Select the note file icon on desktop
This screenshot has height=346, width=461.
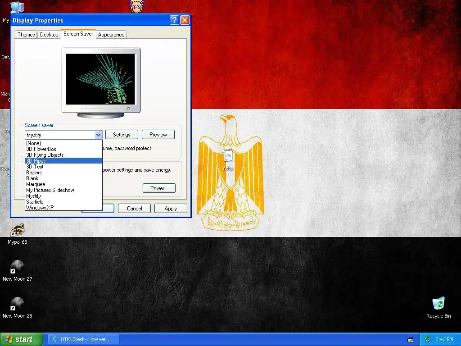[228, 160]
